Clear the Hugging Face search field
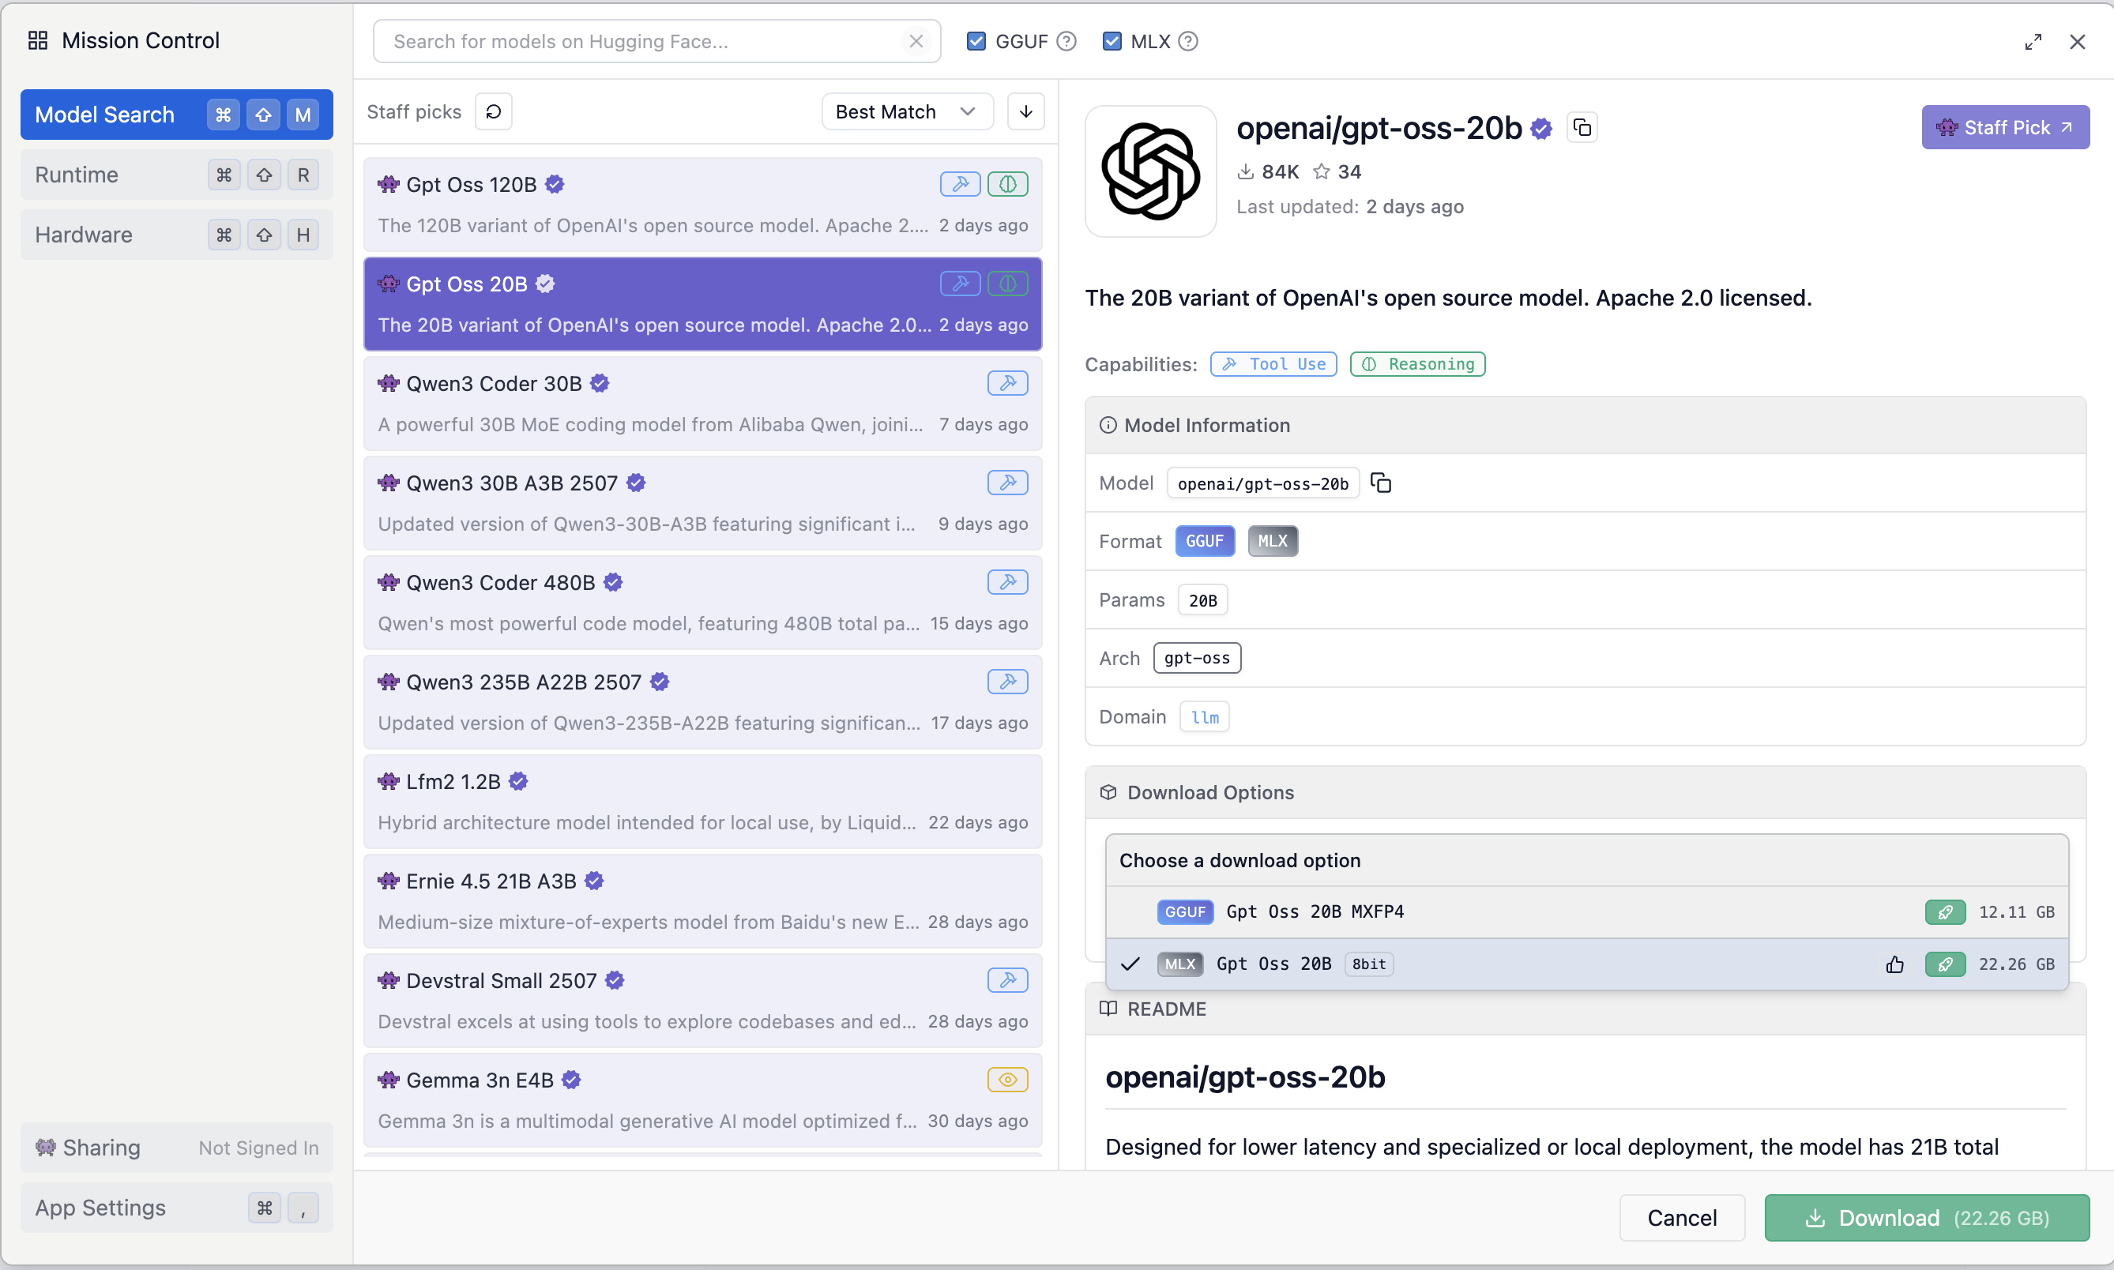2114x1270 pixels. pyautogui.click(x=915, y=41)
